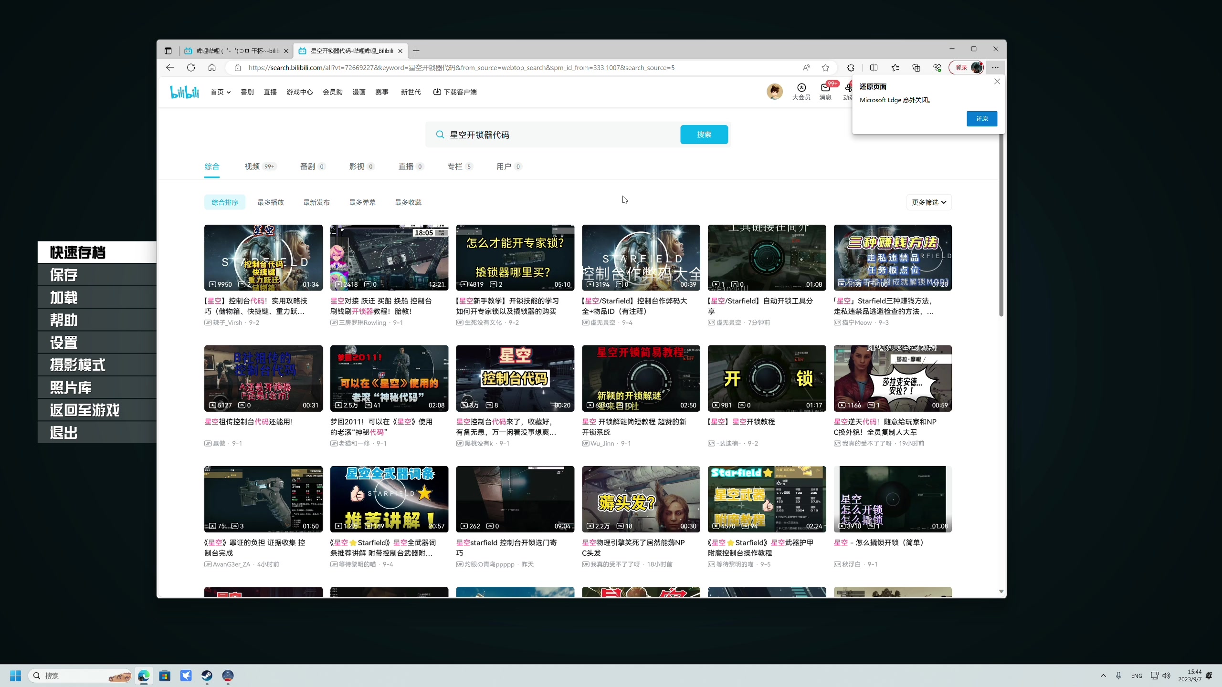
Task: View site information lock icon
Action: pyautogui.click(x=238, y=67)
